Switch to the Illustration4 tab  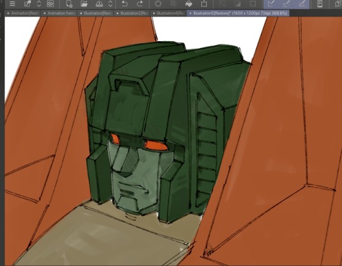[x=168, y=13]
